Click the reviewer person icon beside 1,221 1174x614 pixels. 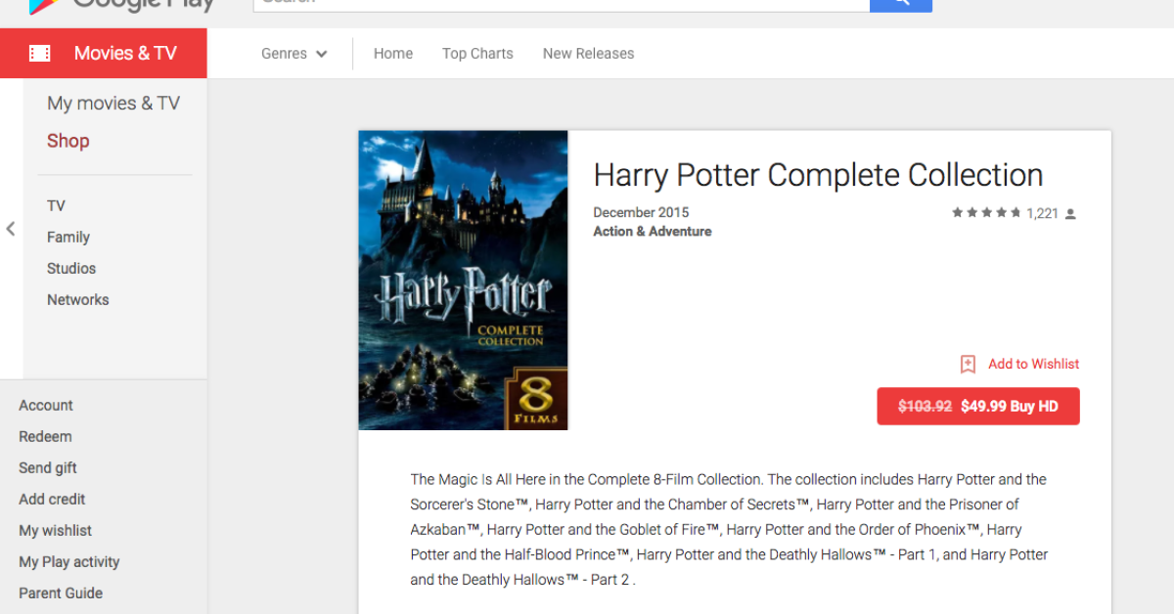[x=1070, y=214]
